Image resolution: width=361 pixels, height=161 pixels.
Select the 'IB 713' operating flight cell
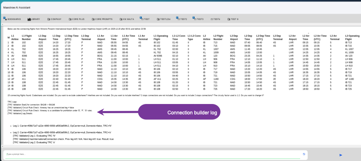(x=349, y=42)
